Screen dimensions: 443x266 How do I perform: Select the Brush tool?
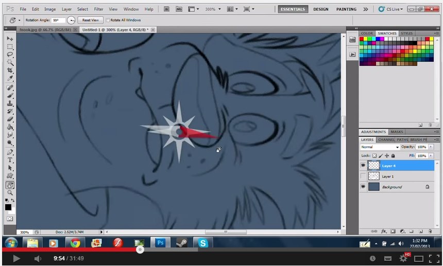pos(10,95)
